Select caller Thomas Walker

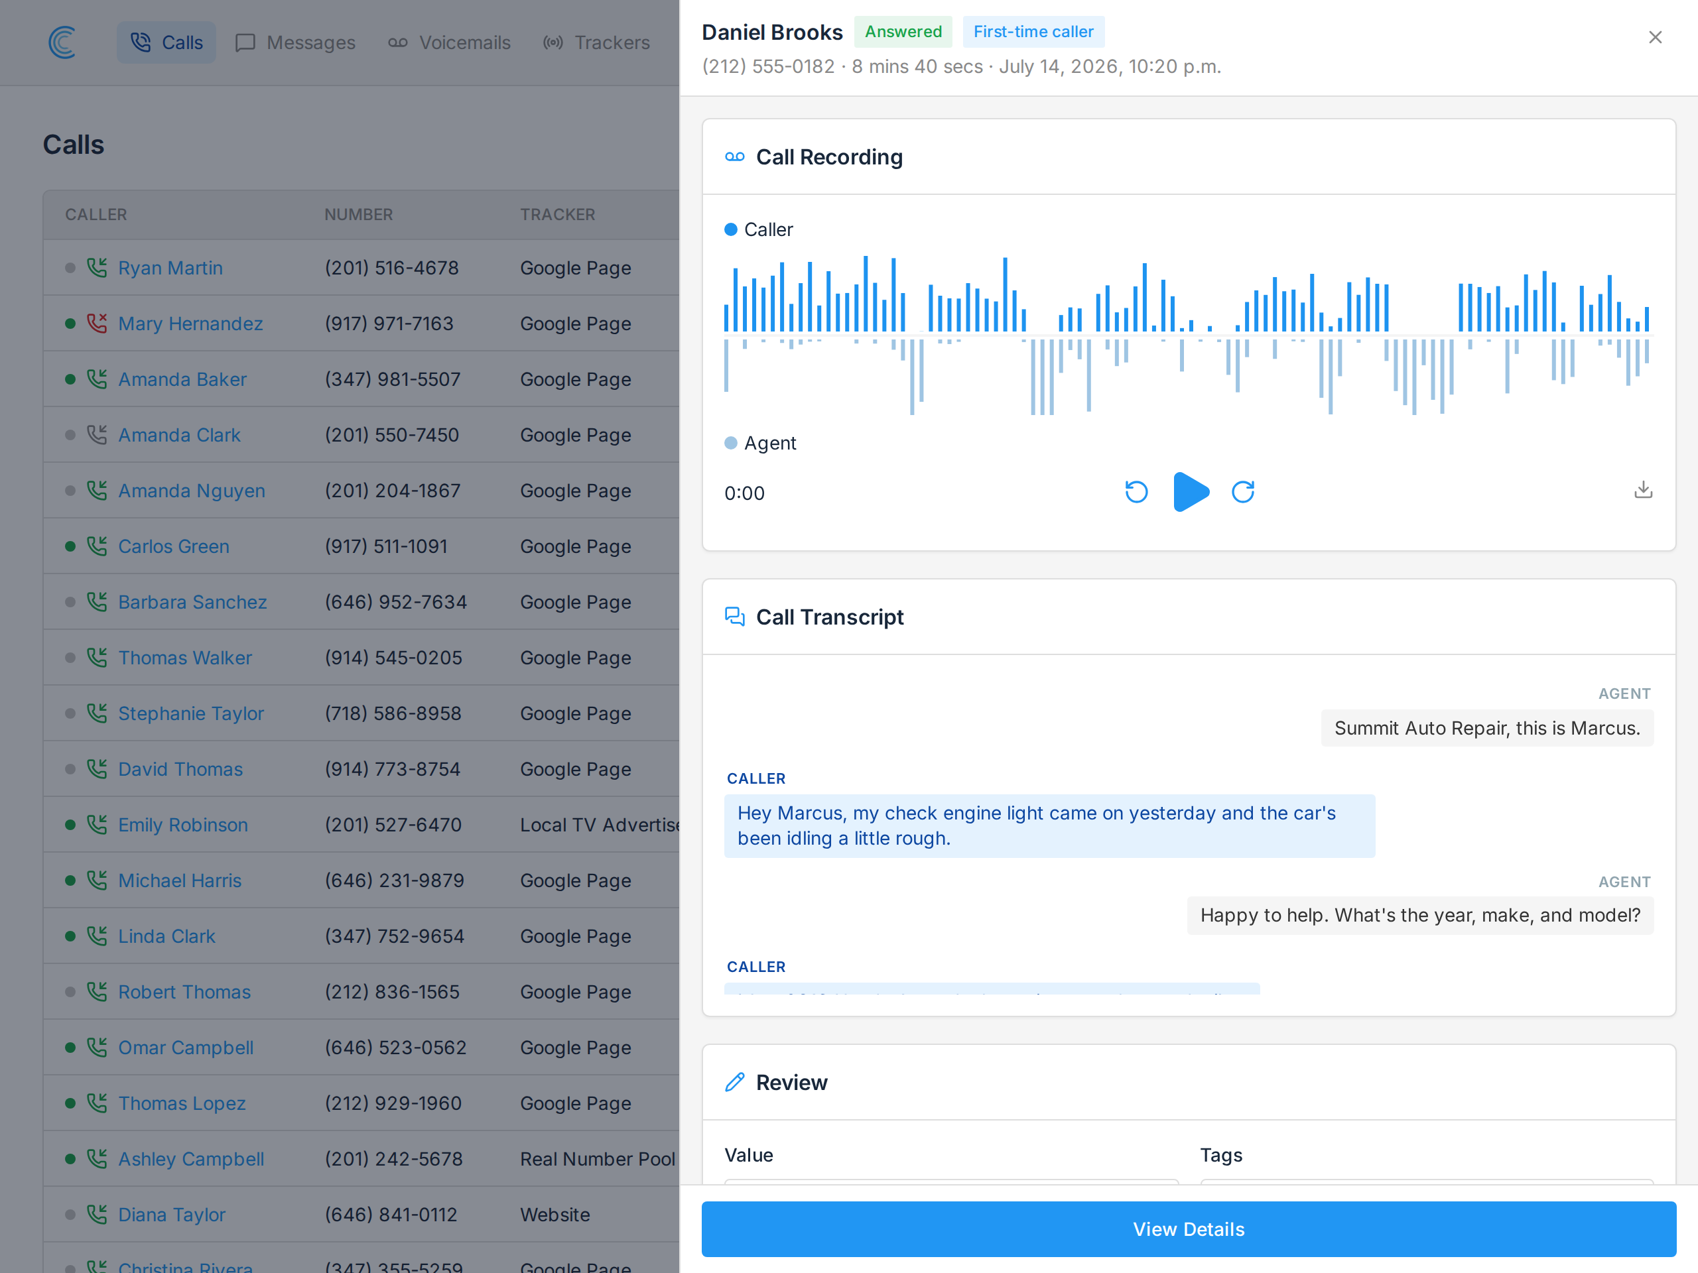pos(184,658)
